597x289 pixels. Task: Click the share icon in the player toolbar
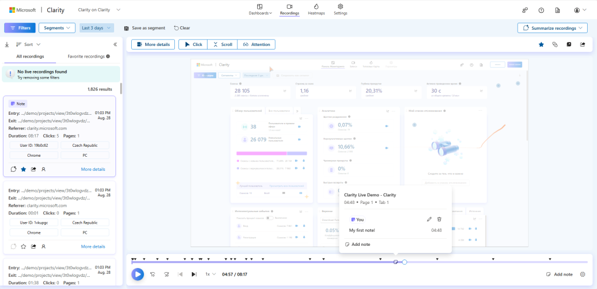pos(582,44)
